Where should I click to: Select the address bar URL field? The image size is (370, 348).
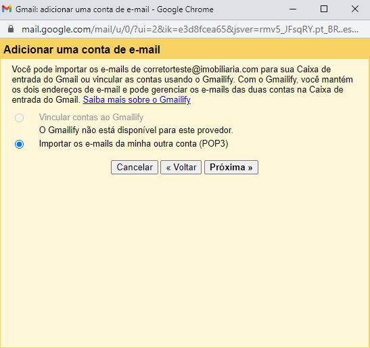point(190,30)
